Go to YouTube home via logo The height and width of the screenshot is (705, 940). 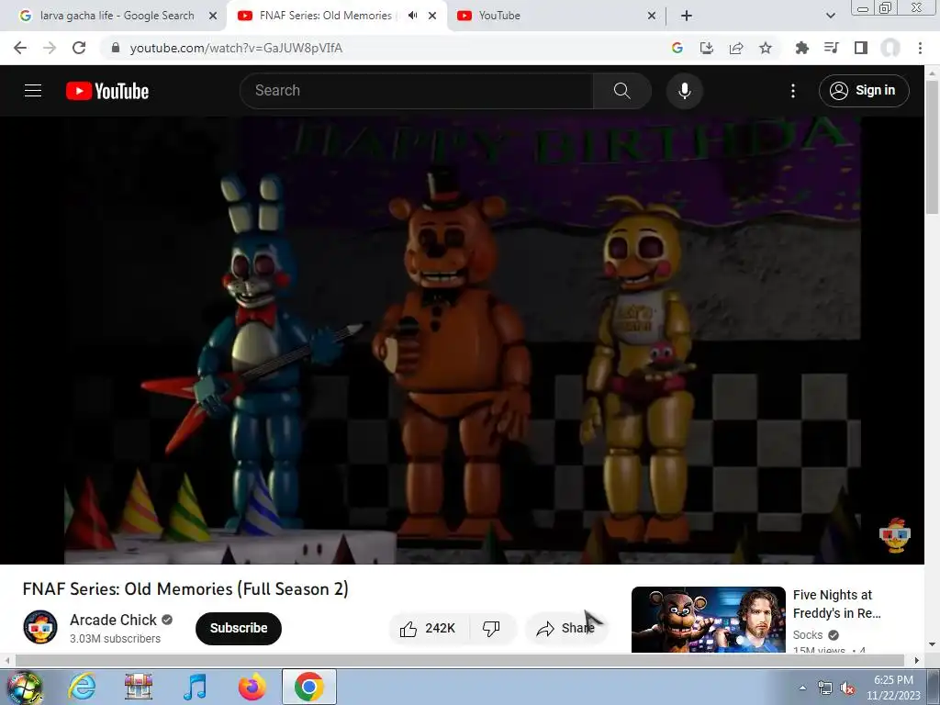[107, 91]
